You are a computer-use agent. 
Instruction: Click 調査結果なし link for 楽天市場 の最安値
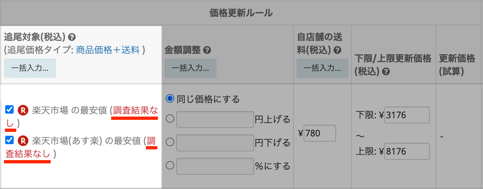click(x=135, y=111)
